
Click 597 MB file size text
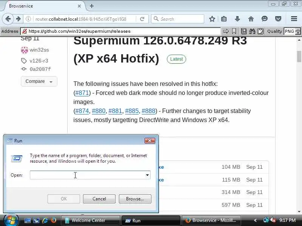pos(231,205)
